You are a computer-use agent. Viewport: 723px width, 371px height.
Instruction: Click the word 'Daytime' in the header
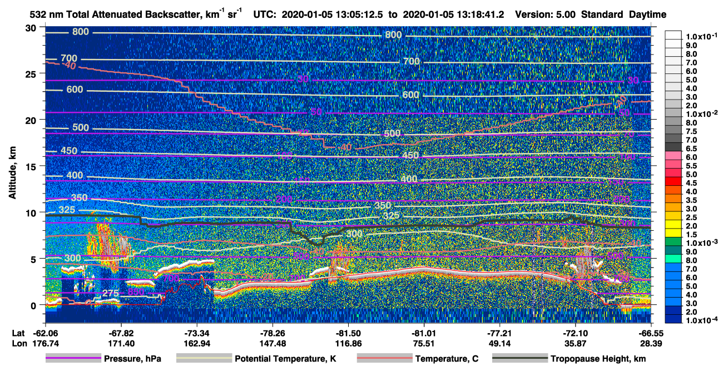coord(648,14)
